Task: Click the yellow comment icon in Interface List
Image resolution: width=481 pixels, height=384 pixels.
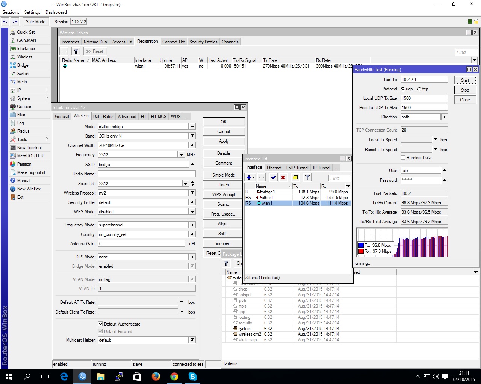Action: click(295, 177)
